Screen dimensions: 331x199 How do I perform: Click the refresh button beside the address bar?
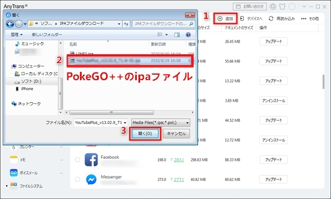126,24
